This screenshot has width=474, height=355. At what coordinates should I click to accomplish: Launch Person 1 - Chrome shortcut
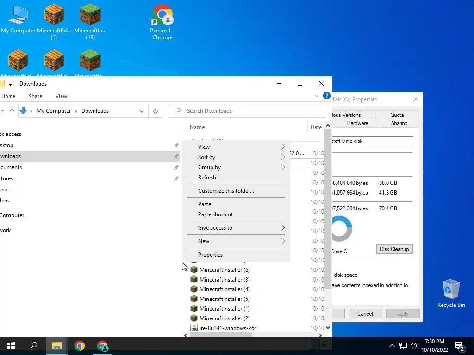click(x=162, y=22)
